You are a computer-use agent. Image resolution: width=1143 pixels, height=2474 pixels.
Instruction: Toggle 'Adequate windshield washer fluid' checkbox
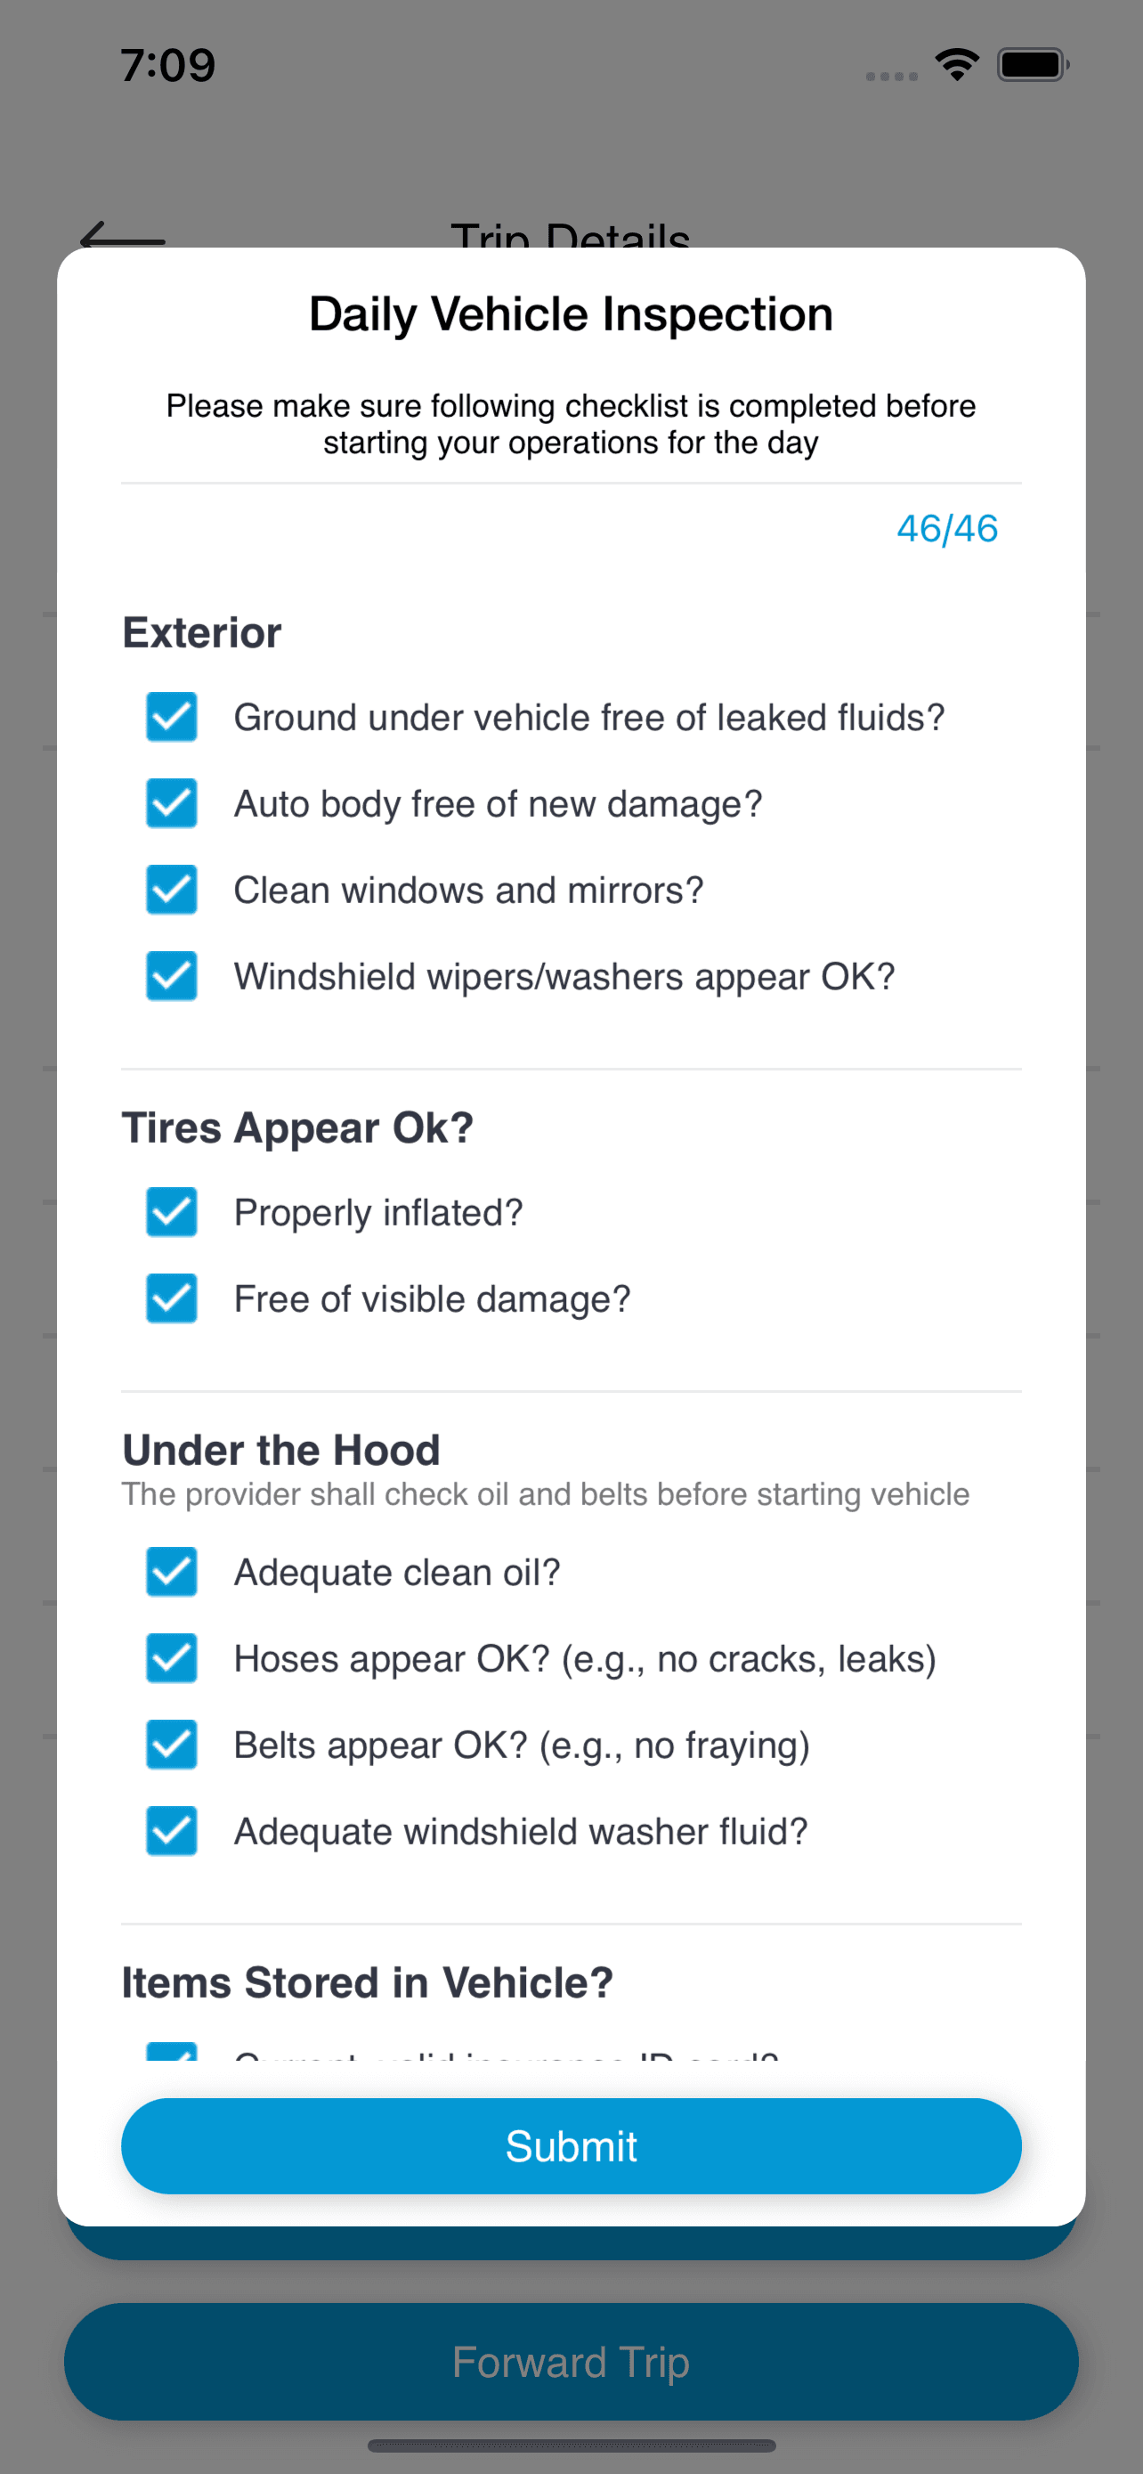(x=172, y=1833)
